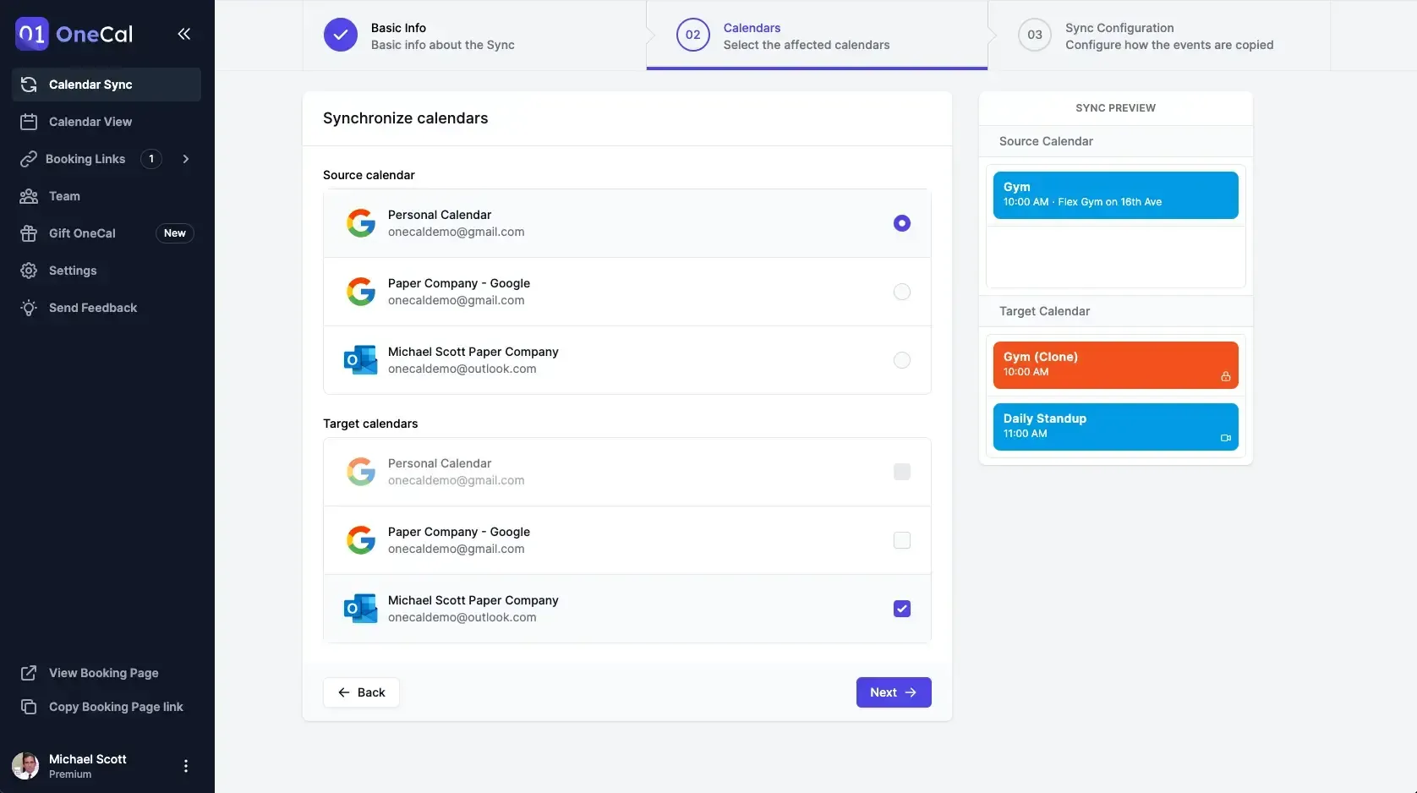
Task: Click the Next button
Action: pos(893,692)
